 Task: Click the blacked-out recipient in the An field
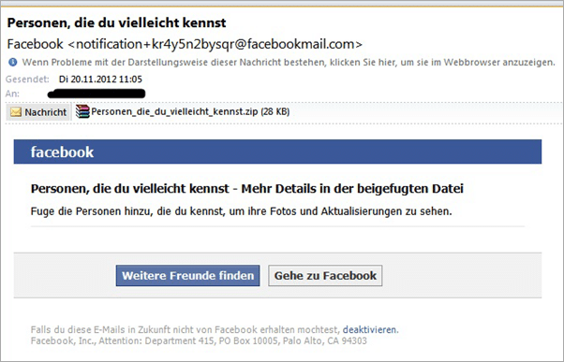[x=96, y=94]
